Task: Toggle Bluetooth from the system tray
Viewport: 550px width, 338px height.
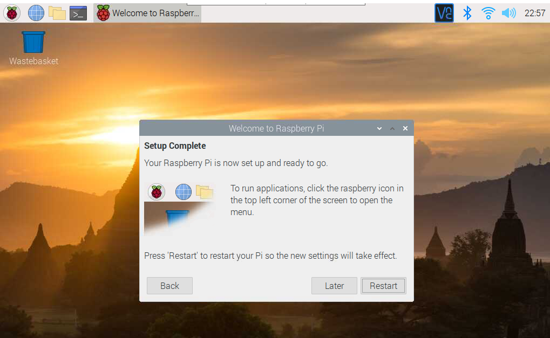Action: pyautogui.click(x=467, y=12)
